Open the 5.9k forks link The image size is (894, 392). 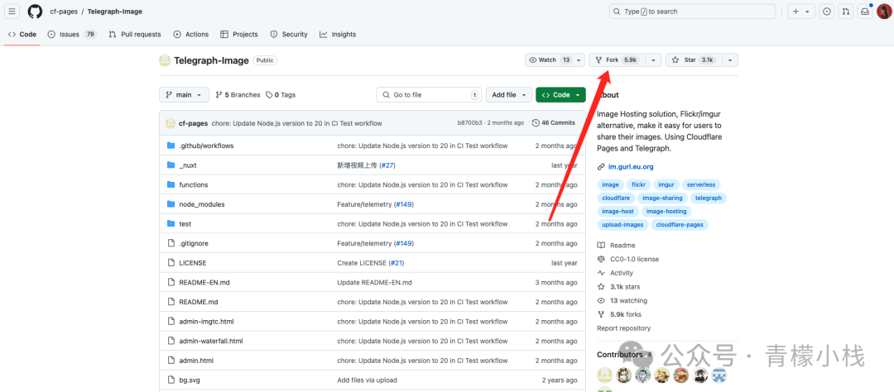point(619,314)
